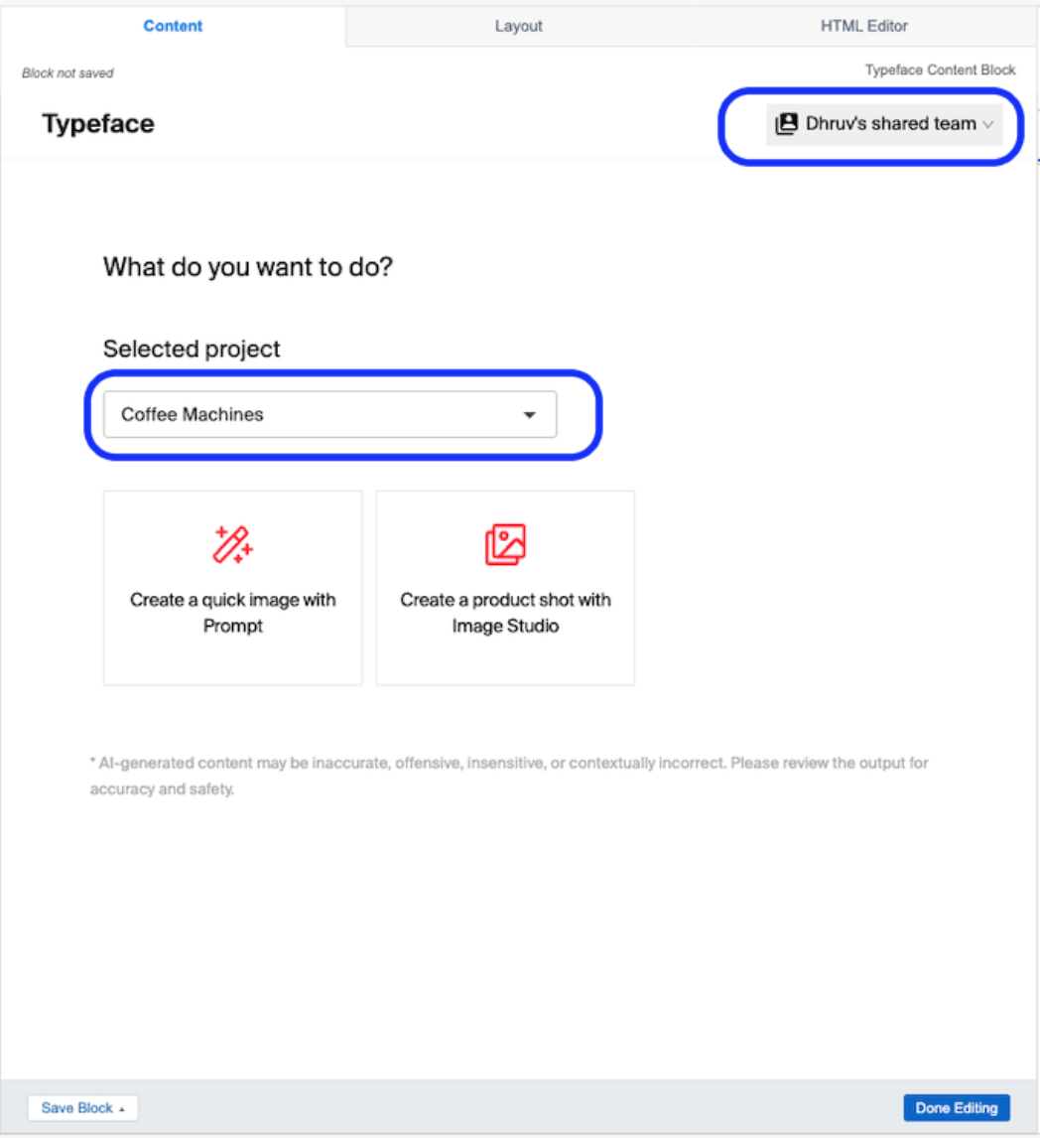This screenshot has height=1138, width=1040.
Task: Click the Done Editing button
Action: point(956,1107)
